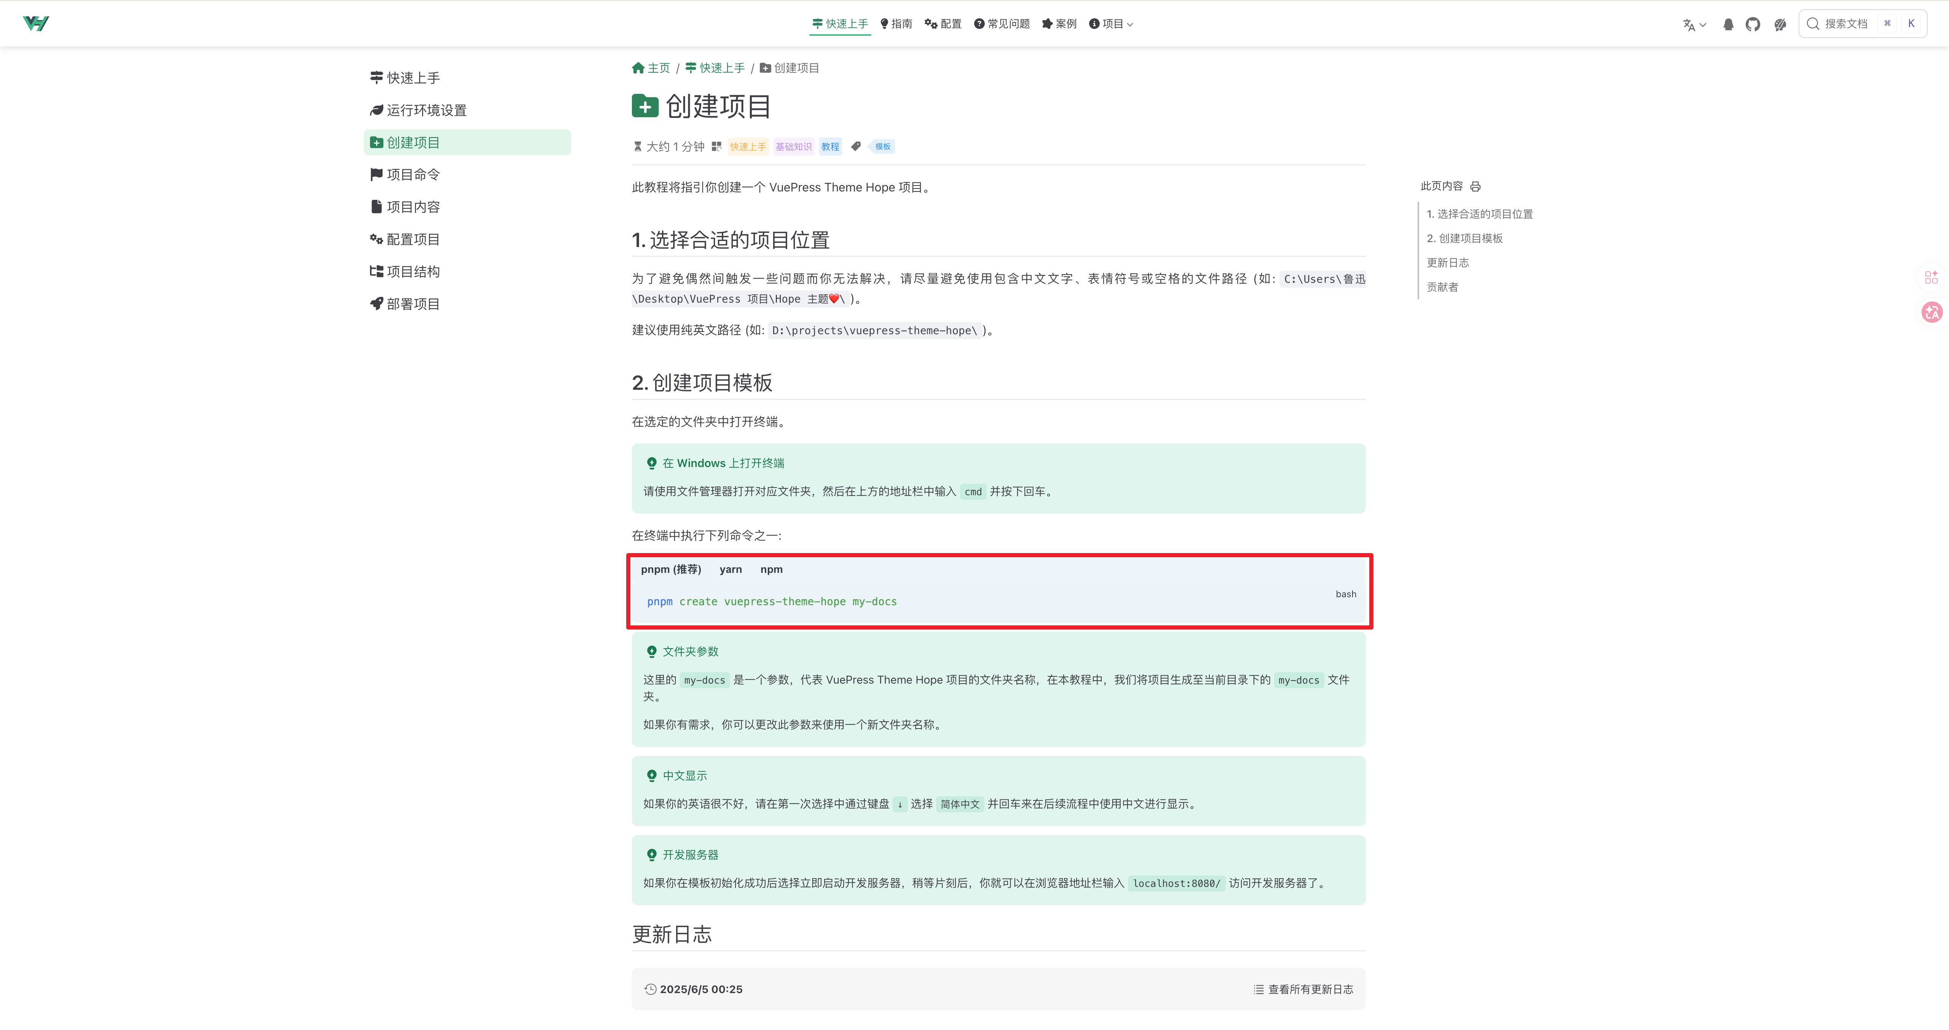1949x1030 pixels.
Task: Open 运行环境设置 in the sidebar
Action: tap(467, 110)
